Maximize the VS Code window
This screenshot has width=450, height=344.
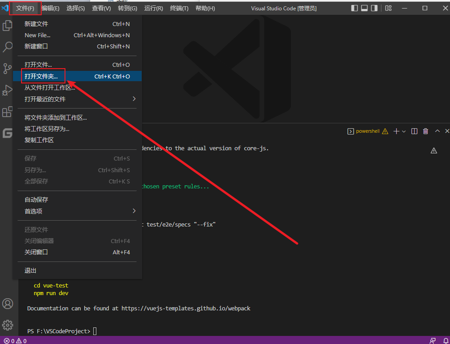point(425,8)
